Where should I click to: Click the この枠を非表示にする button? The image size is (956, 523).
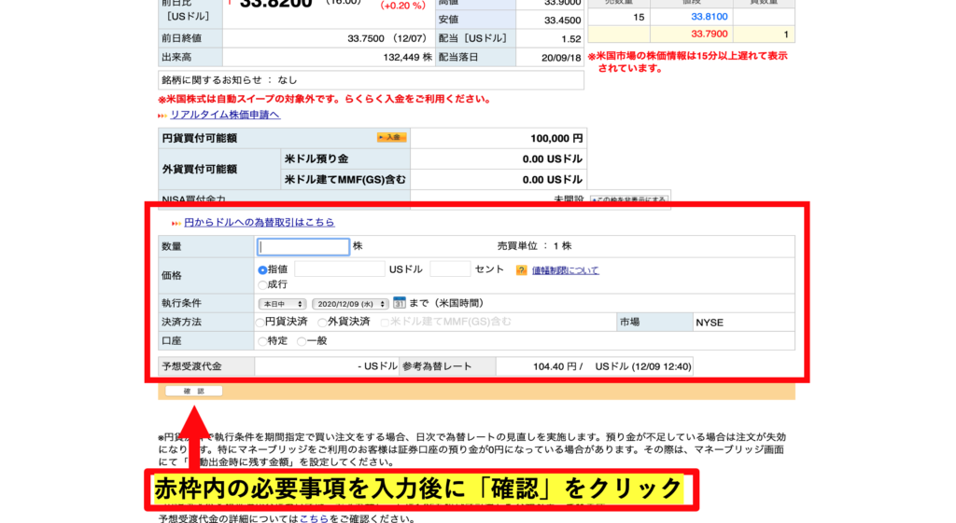[x=628, y=200]
